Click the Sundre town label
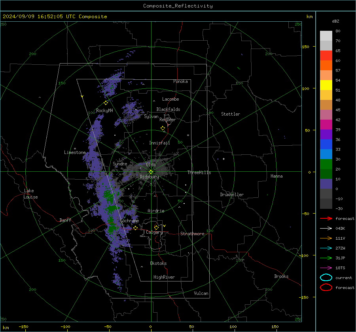 [x=120, y=163]
